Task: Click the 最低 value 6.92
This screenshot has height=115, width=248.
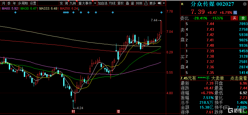Action: (x=243, y=94)
